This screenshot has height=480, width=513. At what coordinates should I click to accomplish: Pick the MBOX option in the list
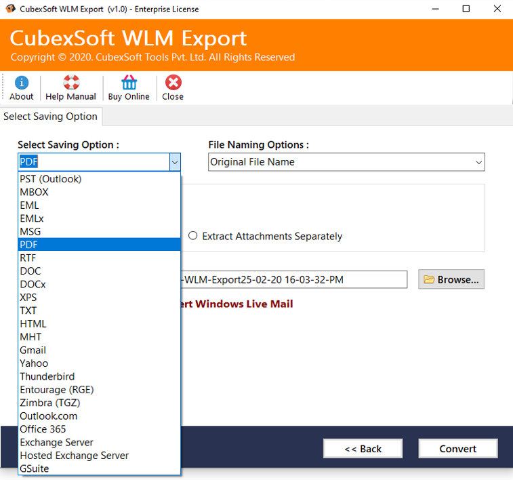pyautogui.click(x=34, y=192)
